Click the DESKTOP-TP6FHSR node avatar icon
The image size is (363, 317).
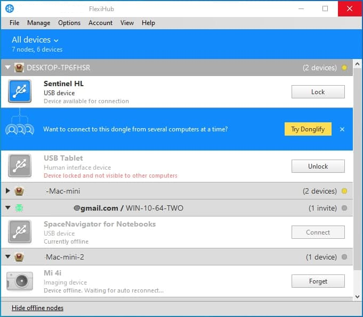click(19, 68)
